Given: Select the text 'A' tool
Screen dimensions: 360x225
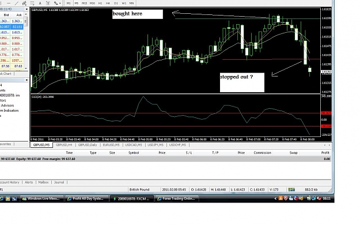Looking at the screenshot, I should pyautogui.click(x=40, y=3).
